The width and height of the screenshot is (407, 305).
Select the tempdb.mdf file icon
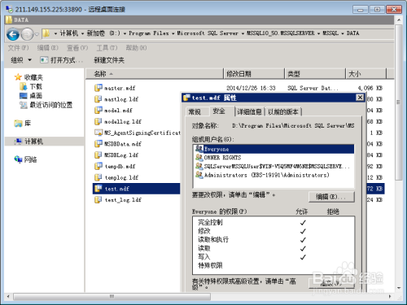(x=98, y=166)
